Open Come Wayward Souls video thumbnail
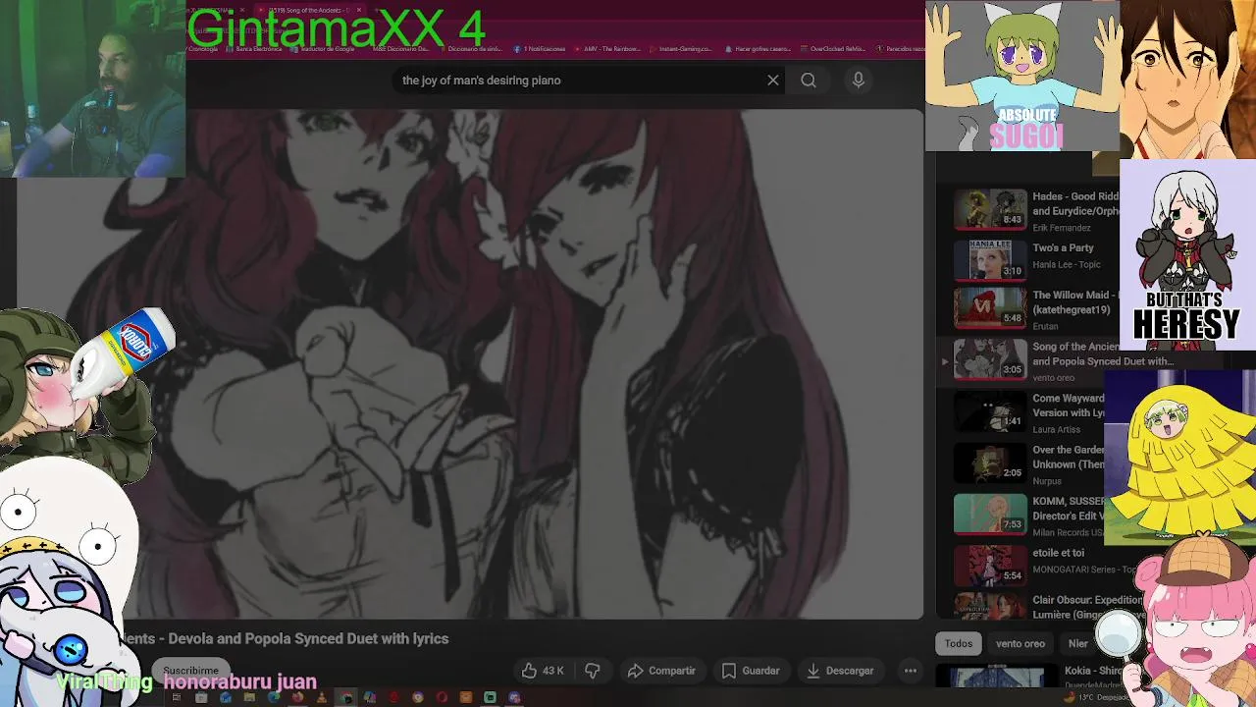The image size is (1256, 707). coord(990,410)
